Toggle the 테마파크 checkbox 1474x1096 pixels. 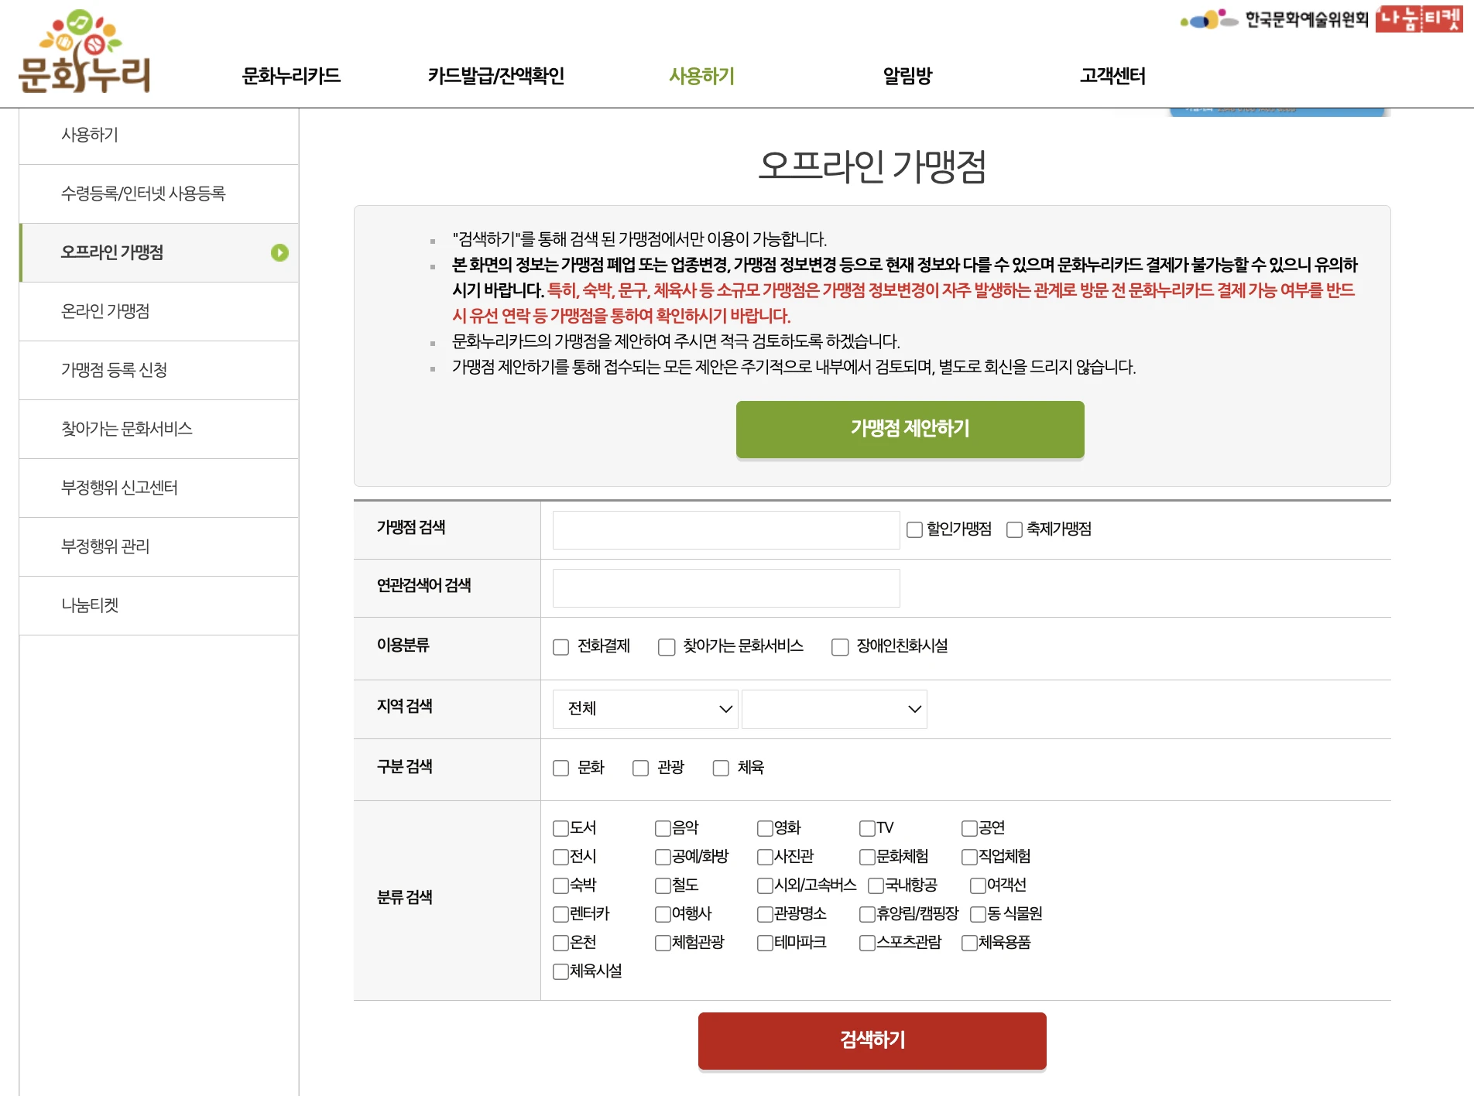pos(765,943)
